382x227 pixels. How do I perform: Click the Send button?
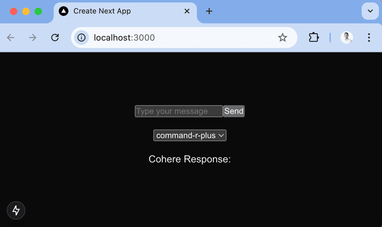(234, 111)
